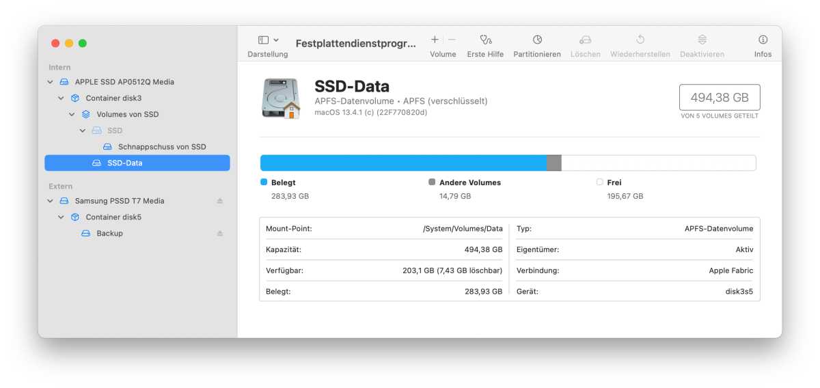Select APPLE SSD AP0512Q Media
Viewport: 820px width, 388px height.
[x=137, y=82]
